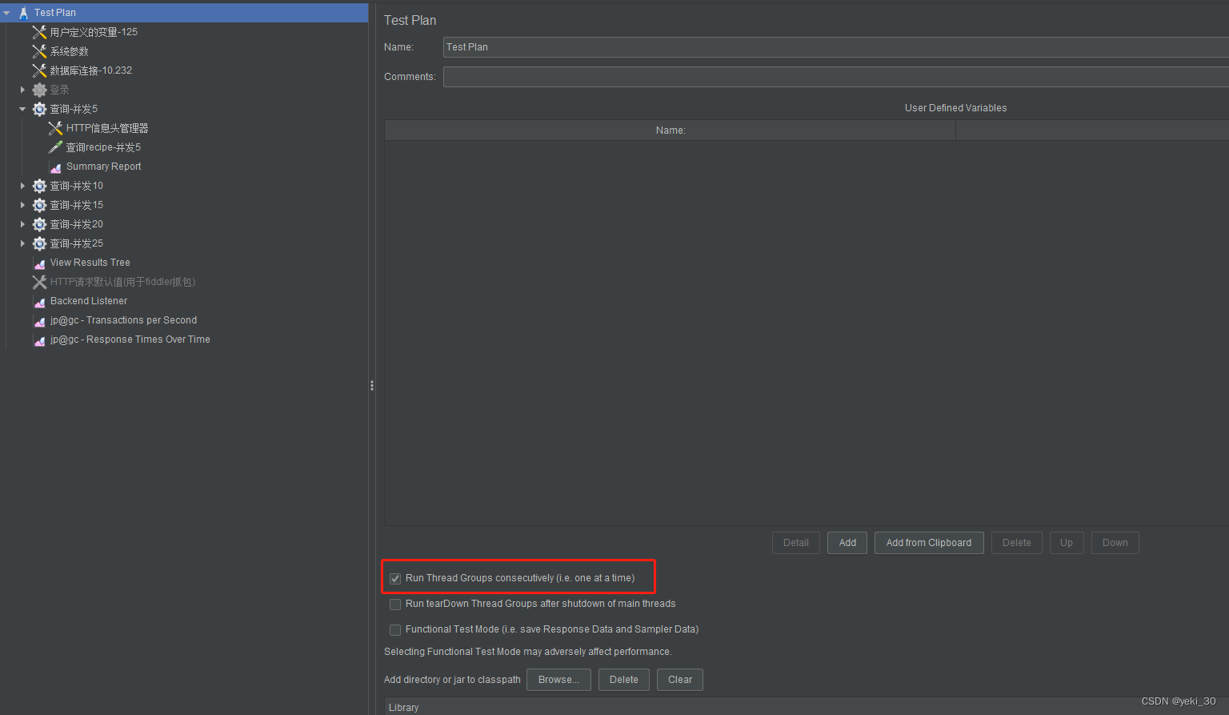
Task: Select the Summary Report tree label
Action: point(104,167)
